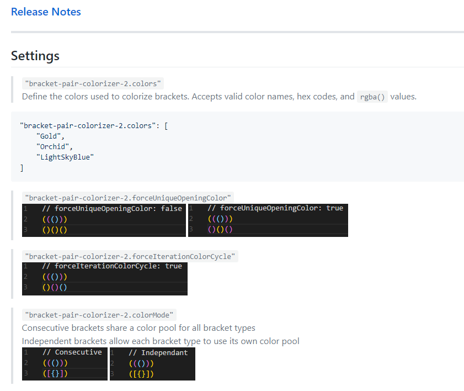
Task: Open the Release Notes link
Action: coord(46,12)
